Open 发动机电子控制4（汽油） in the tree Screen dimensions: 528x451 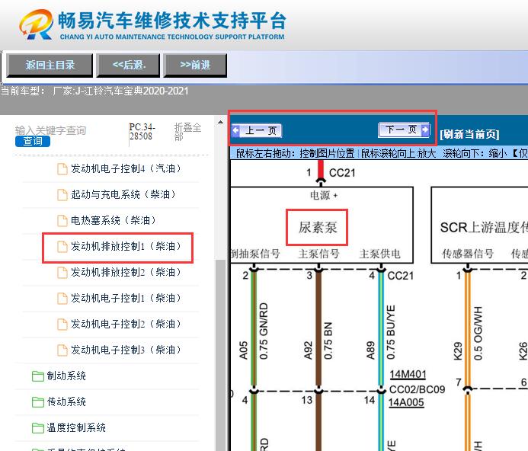pos(126,168)
